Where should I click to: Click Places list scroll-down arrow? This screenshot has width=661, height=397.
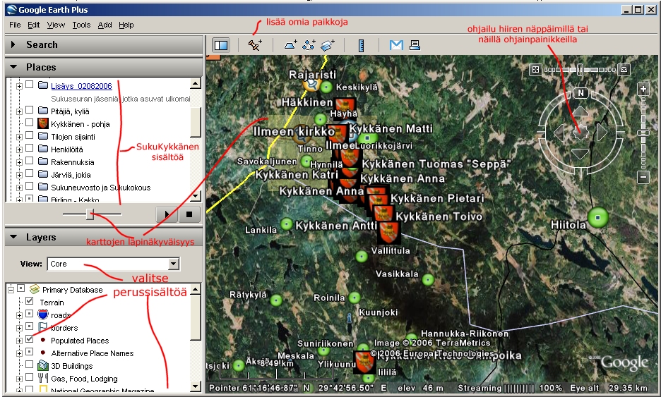pos(195,196)
